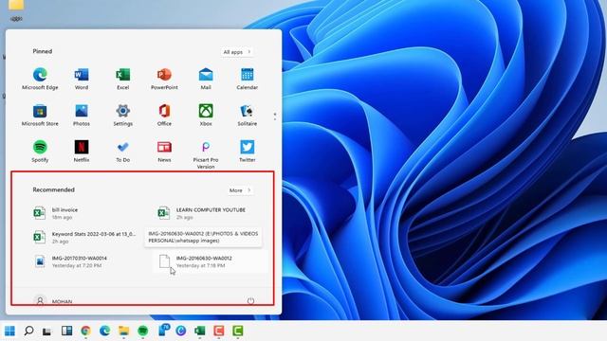
Task: Open the green Camtasia taskbar icon
Action: 238,331
